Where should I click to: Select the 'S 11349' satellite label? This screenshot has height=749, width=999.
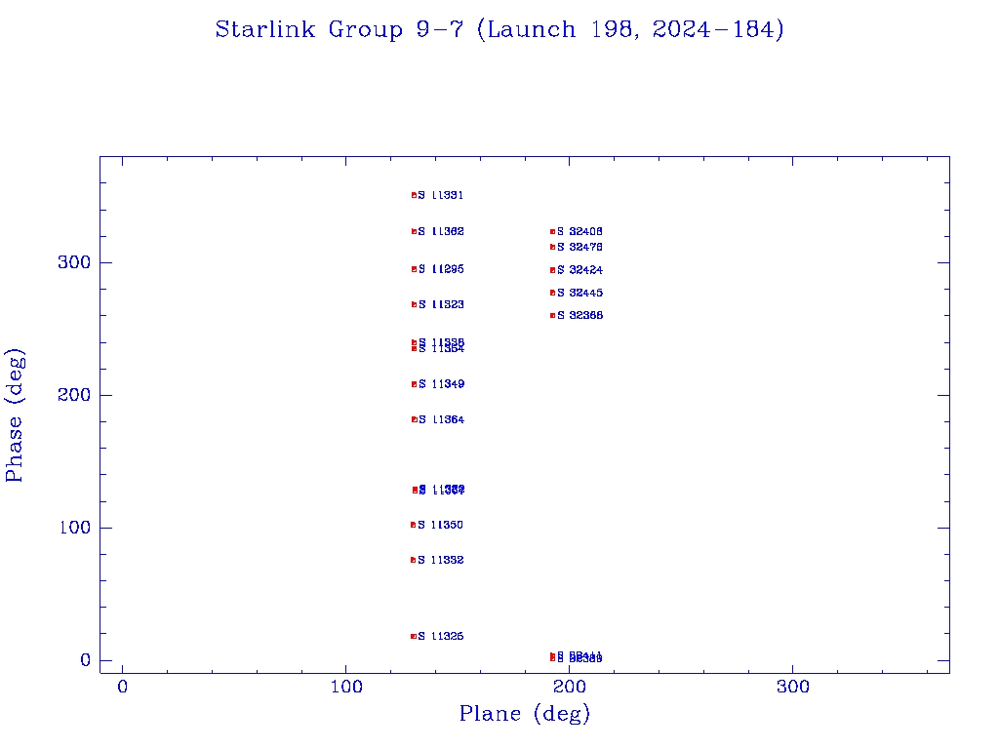(x=442, y=384)
